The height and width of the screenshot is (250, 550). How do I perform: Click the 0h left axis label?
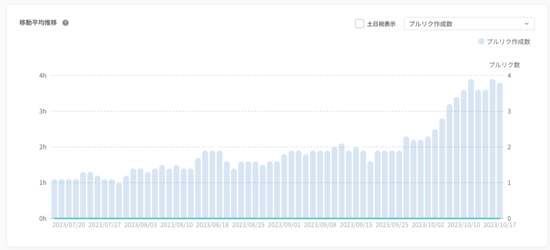click(43, 218)
